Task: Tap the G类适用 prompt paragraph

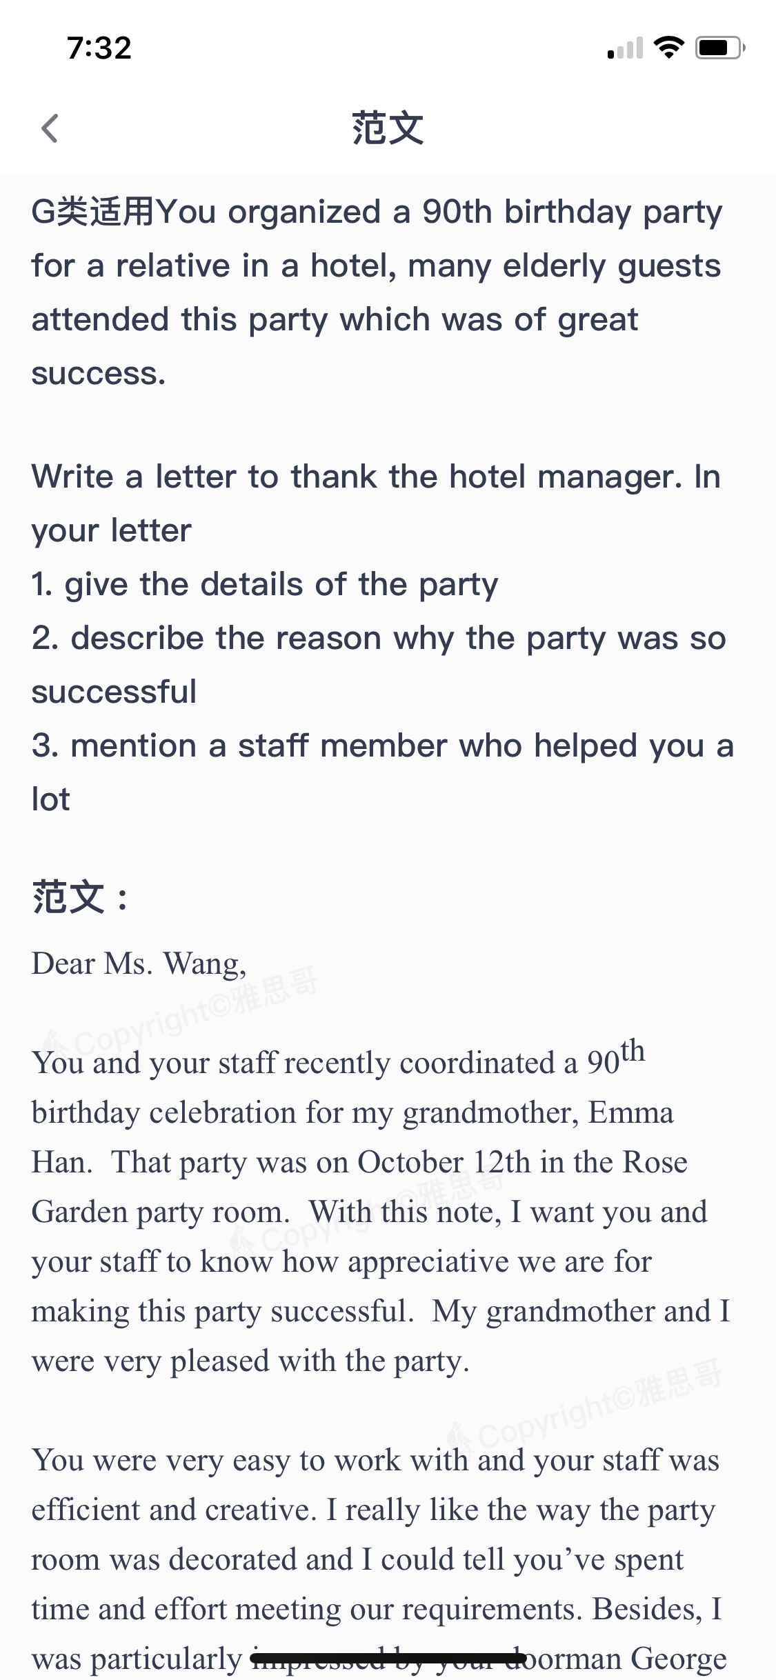Action: pos(377,292)
